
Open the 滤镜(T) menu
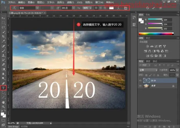click(70, 2)
